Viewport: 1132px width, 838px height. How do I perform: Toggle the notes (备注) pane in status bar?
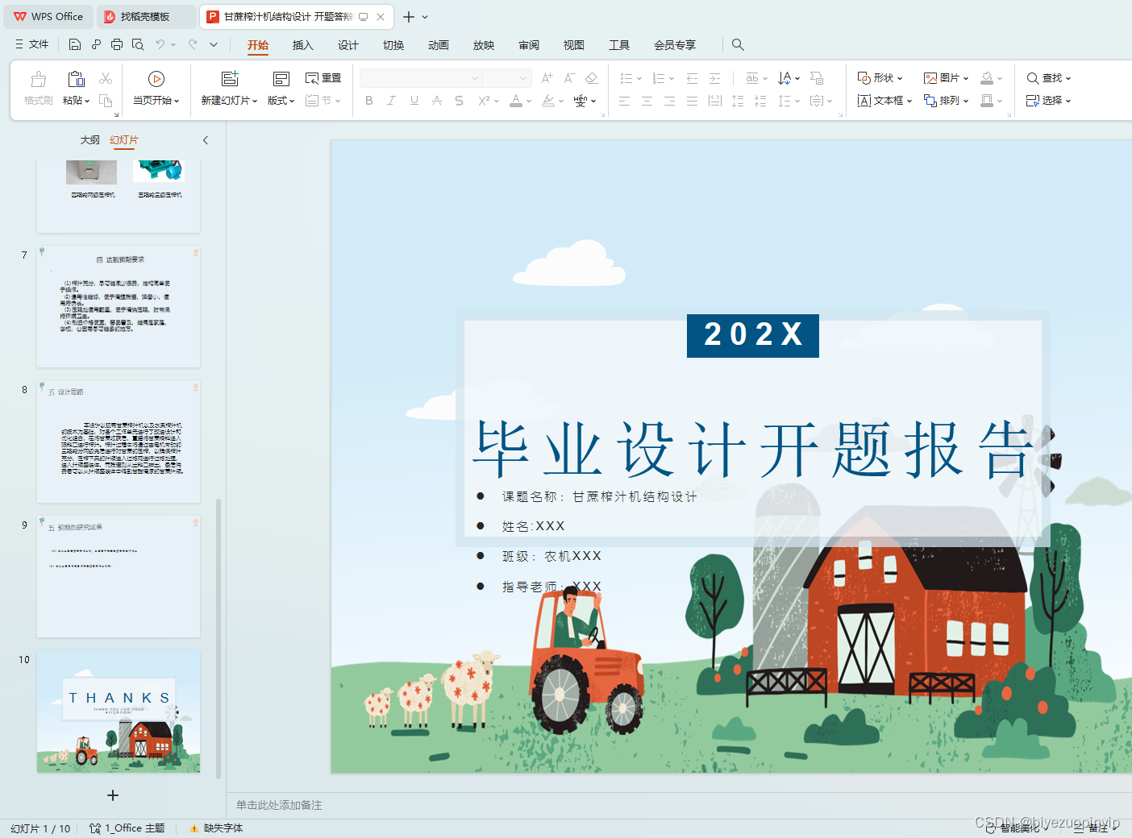point(1096,828)
